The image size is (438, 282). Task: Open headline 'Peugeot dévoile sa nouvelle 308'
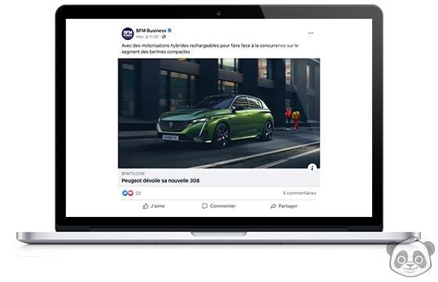161,181
